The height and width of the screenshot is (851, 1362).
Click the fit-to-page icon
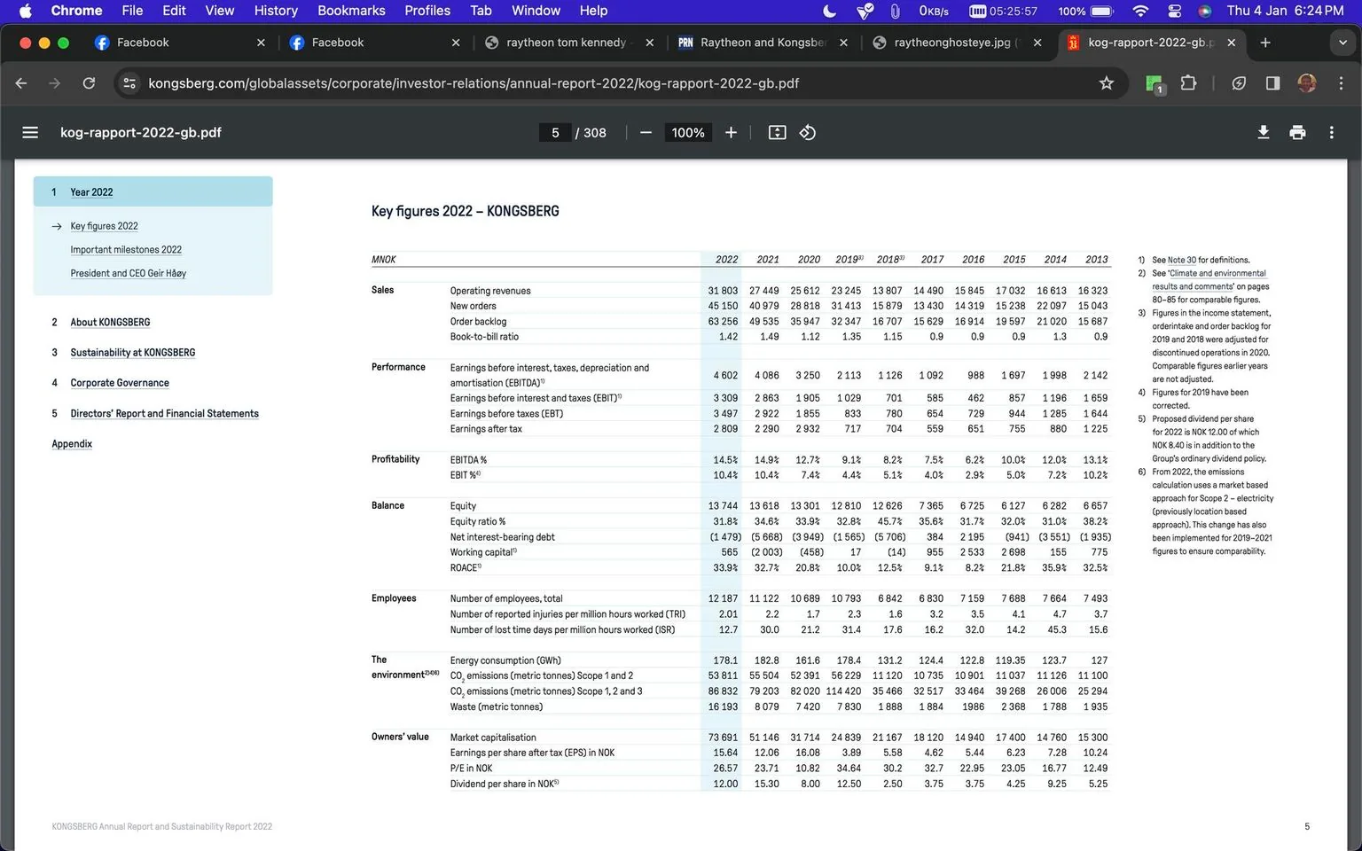(x=777, y=132)
